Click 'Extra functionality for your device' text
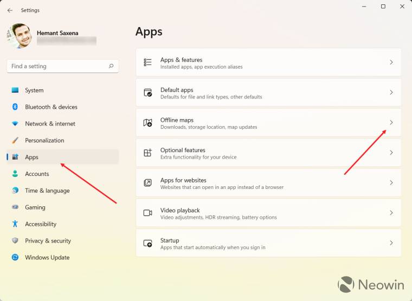Image resolution: width=412 pixels, height=301 pixels. pyautogui.click(x=198, y=157)
